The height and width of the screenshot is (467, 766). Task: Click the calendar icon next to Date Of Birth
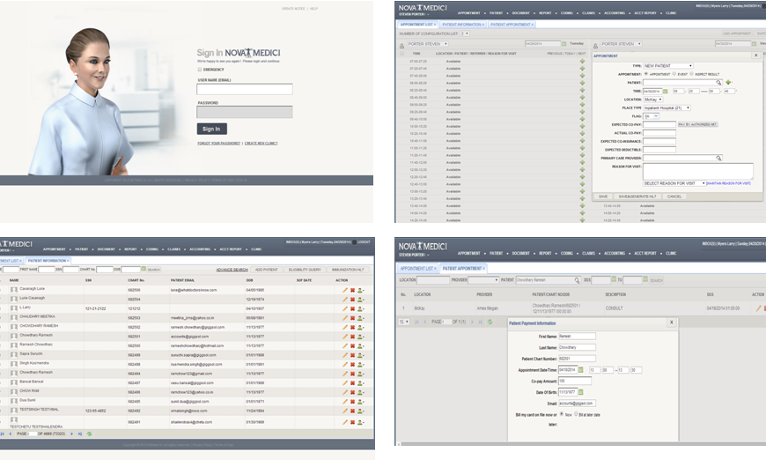tap(581, 391)
